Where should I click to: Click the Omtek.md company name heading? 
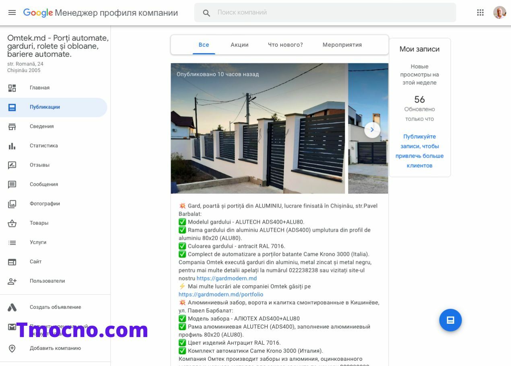pos(58,46)
